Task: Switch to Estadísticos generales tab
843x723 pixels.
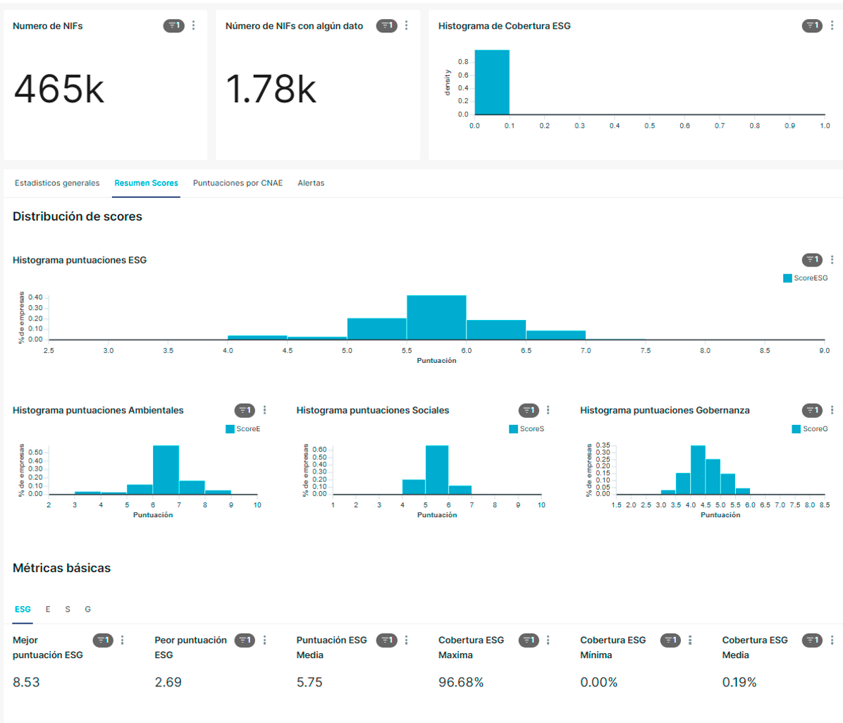Action: [57, 183]
